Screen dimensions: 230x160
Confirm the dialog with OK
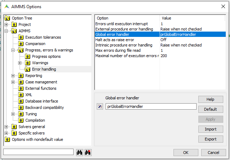[186, 153]
